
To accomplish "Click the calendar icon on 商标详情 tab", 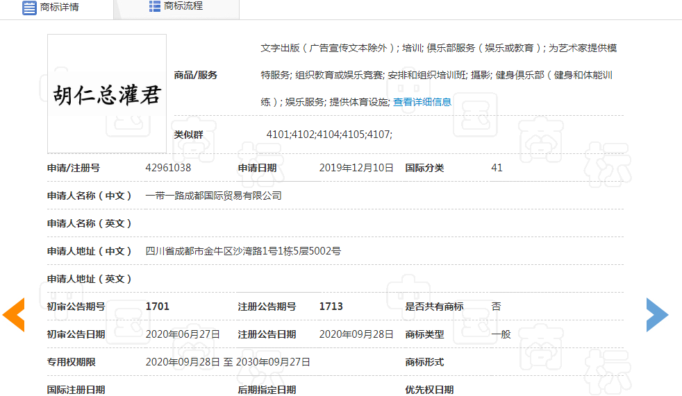I will coord(29,8).
